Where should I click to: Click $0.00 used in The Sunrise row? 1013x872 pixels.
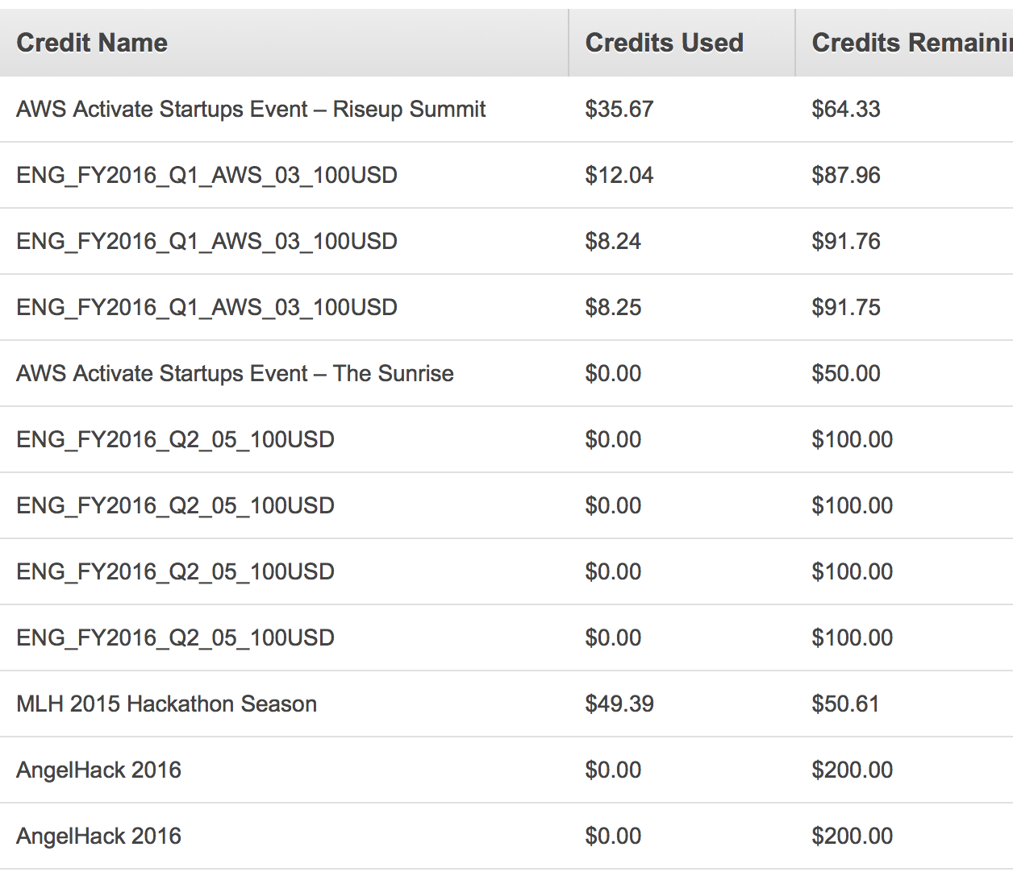[613, 373]
